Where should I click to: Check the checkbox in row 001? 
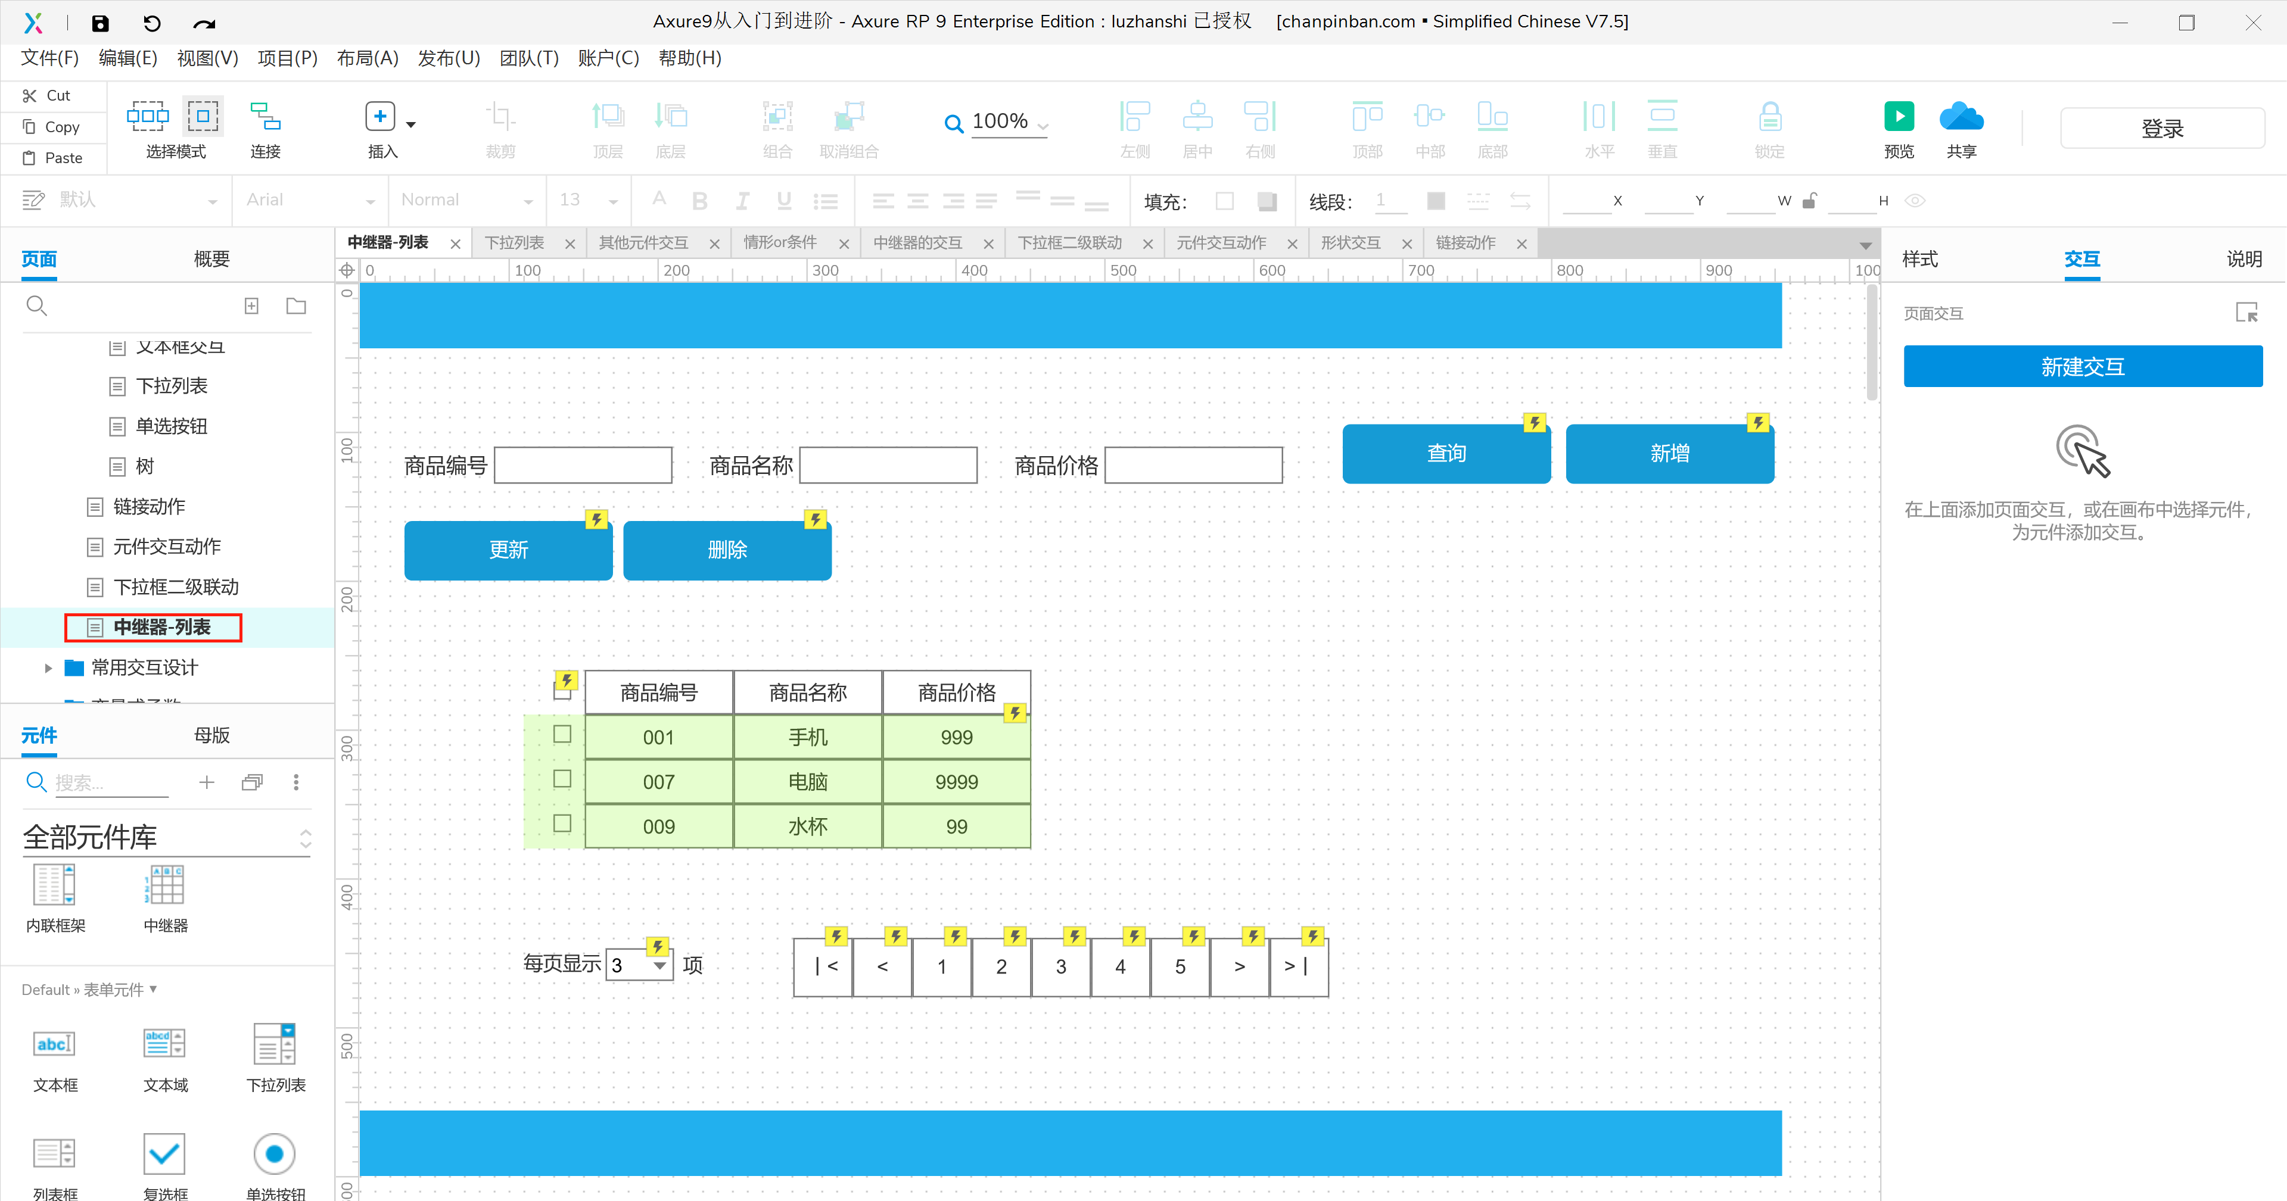[x=562, y=735]
